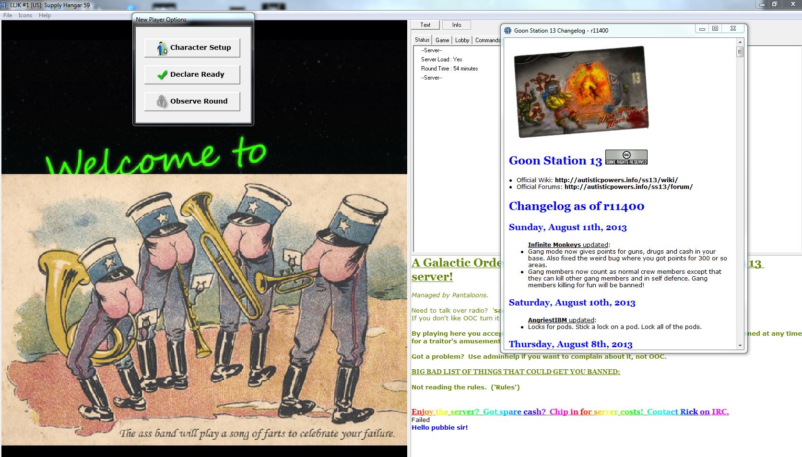
Task: Select the Game tab
Action: pyautogui.click(x=442, y=40)
